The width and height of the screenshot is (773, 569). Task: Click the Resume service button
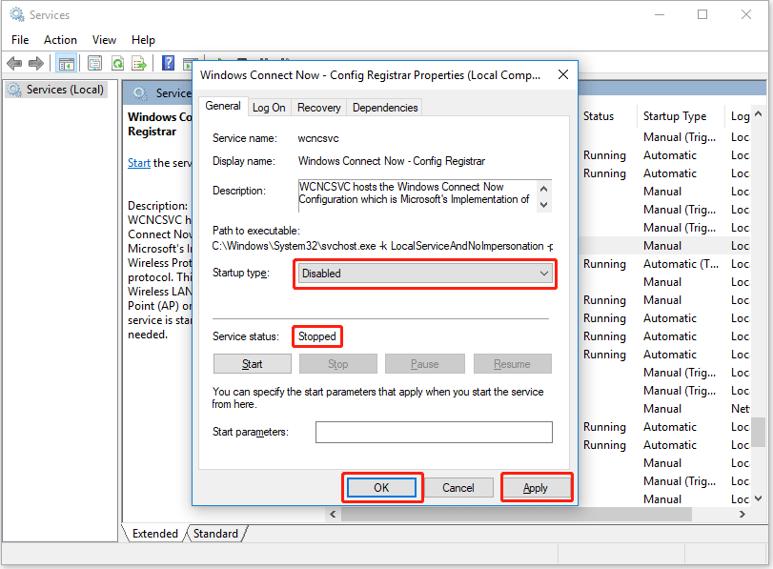click(x=512, y=364)
